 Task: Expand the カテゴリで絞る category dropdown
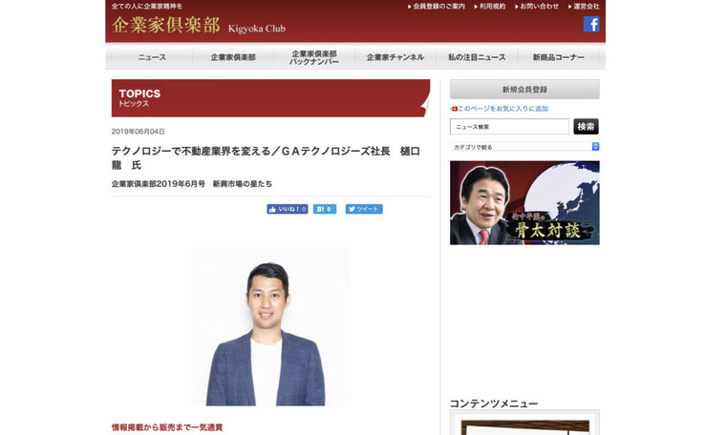(524, 147)
